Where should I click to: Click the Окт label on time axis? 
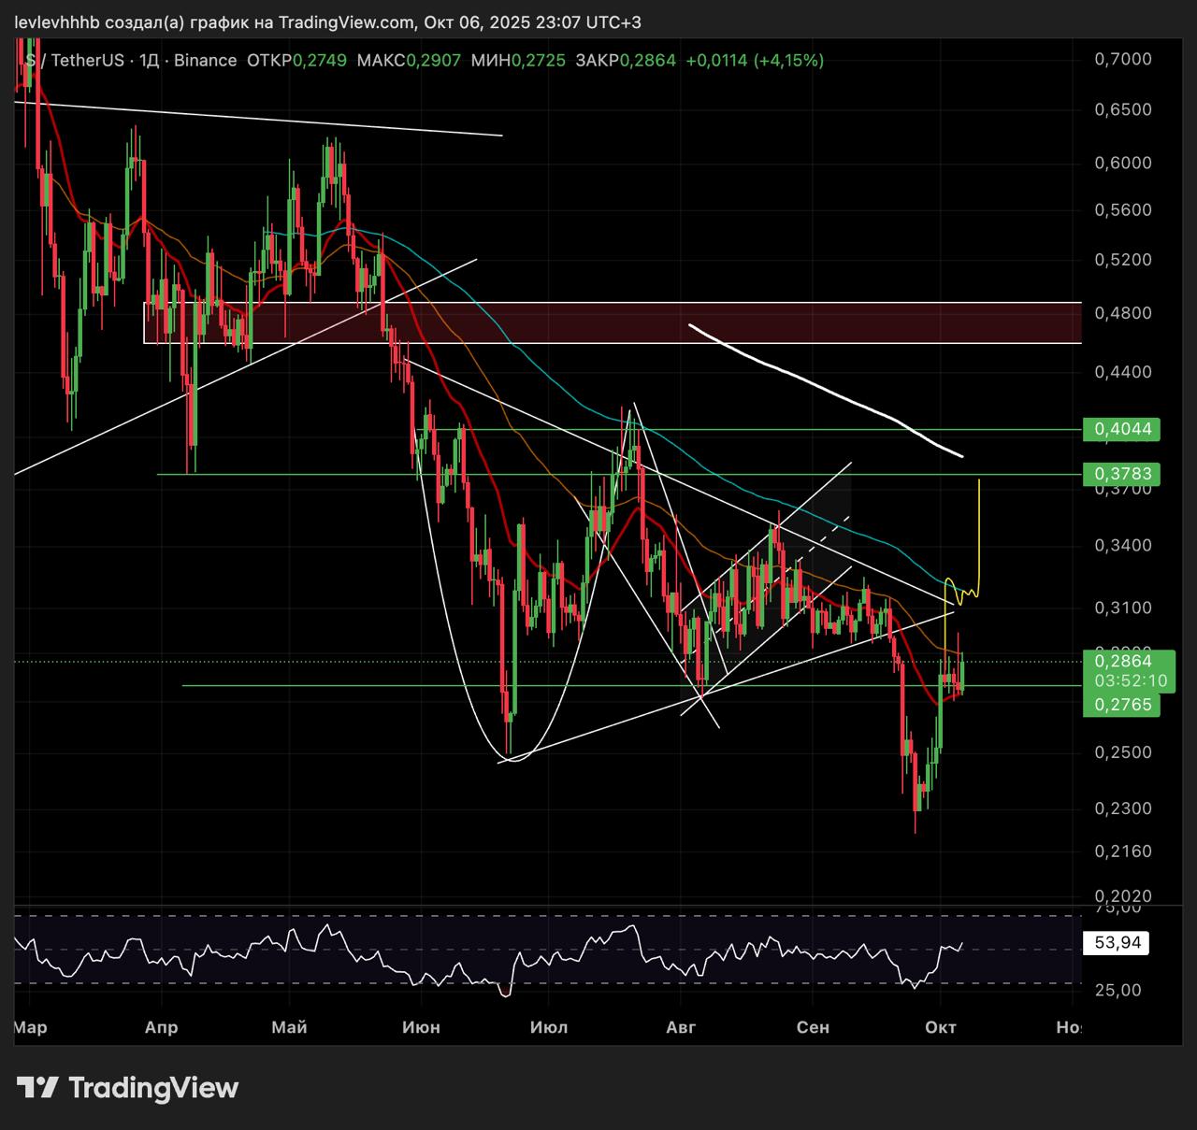[x=940, y=1027]
